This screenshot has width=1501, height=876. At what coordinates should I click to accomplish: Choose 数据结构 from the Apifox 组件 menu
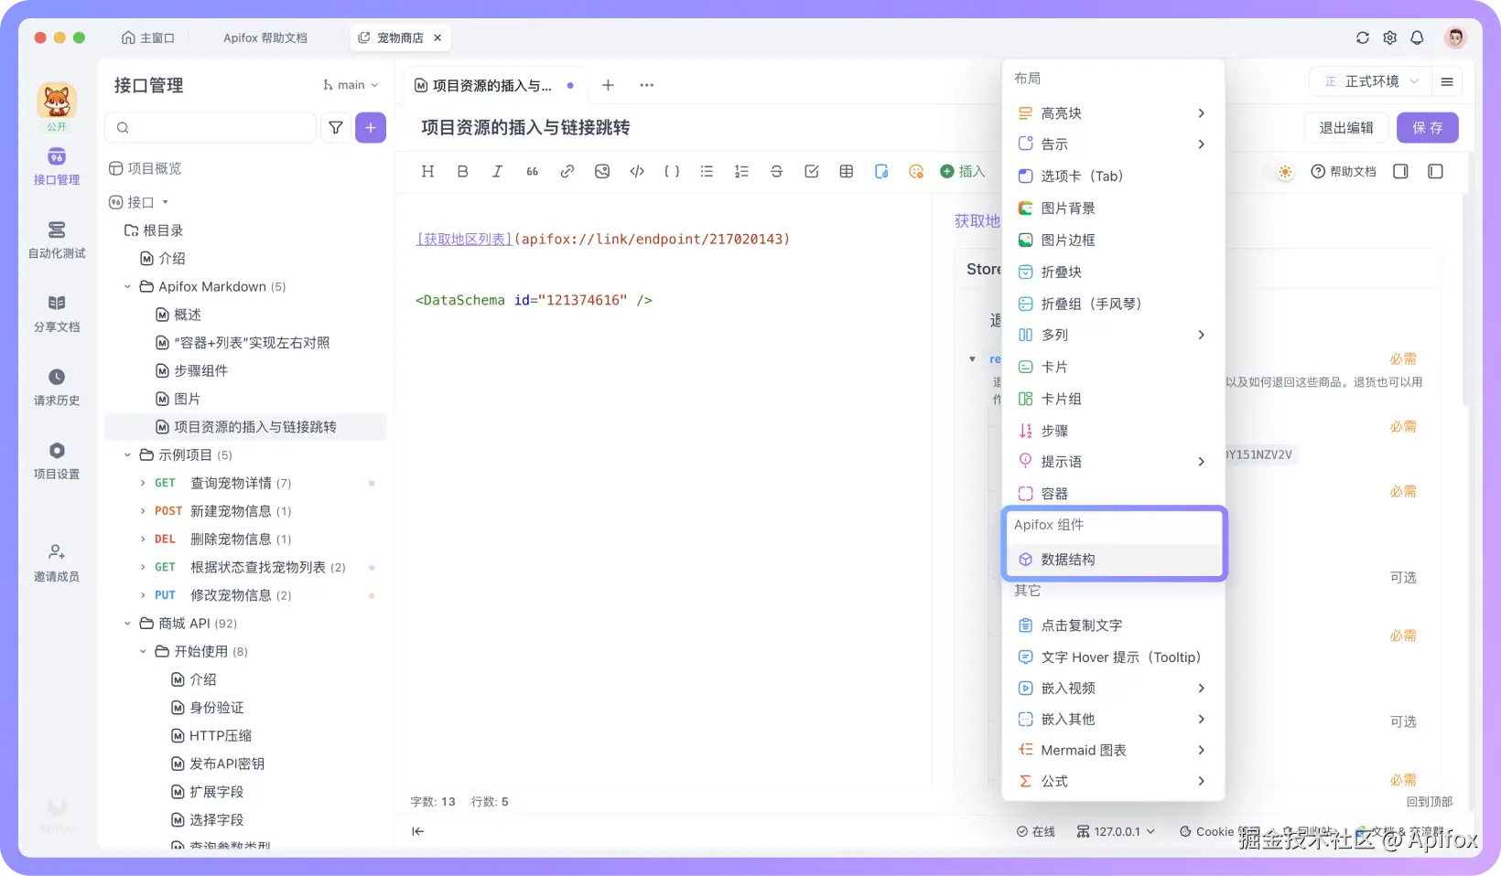(1114, 560)
